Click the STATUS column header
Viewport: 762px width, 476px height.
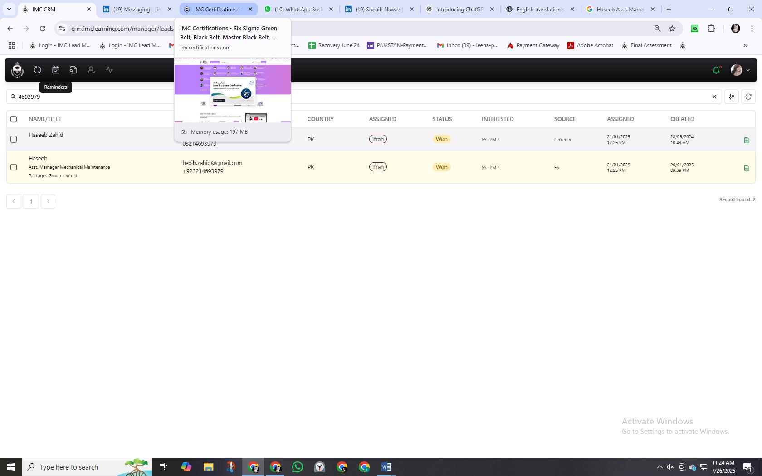click(x=442, y=119)
